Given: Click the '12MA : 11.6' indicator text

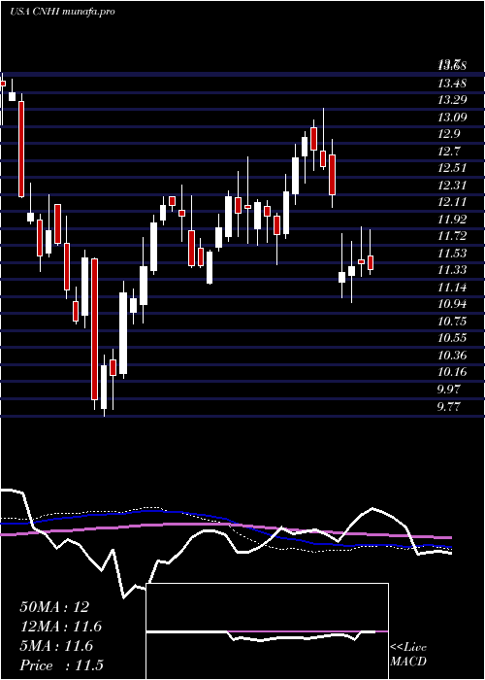Looking at the screenshot, I should click(x=60, y=627).
